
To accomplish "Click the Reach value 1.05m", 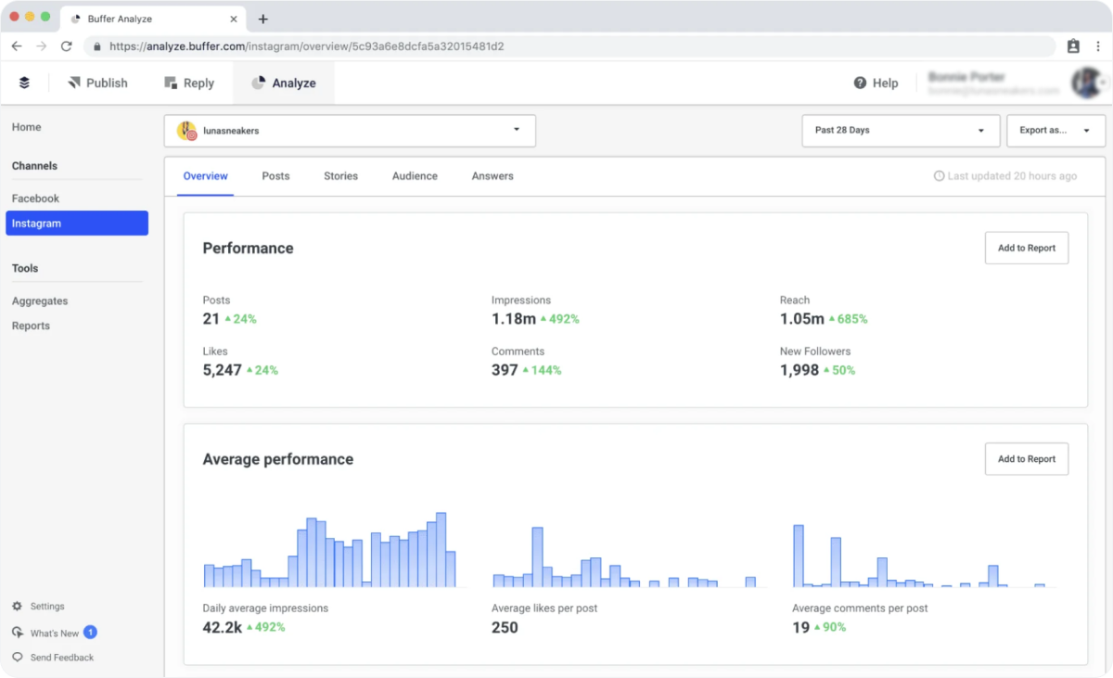I will pyautogui.click(x=802, y=319).
